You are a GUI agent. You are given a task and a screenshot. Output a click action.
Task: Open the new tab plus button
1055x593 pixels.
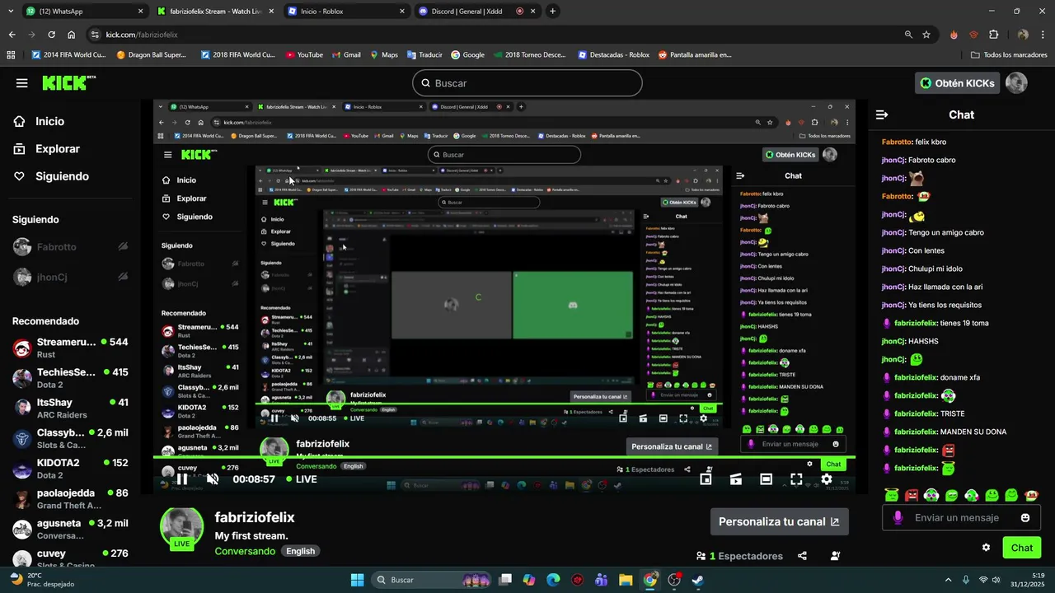click(x=552, y=12)
